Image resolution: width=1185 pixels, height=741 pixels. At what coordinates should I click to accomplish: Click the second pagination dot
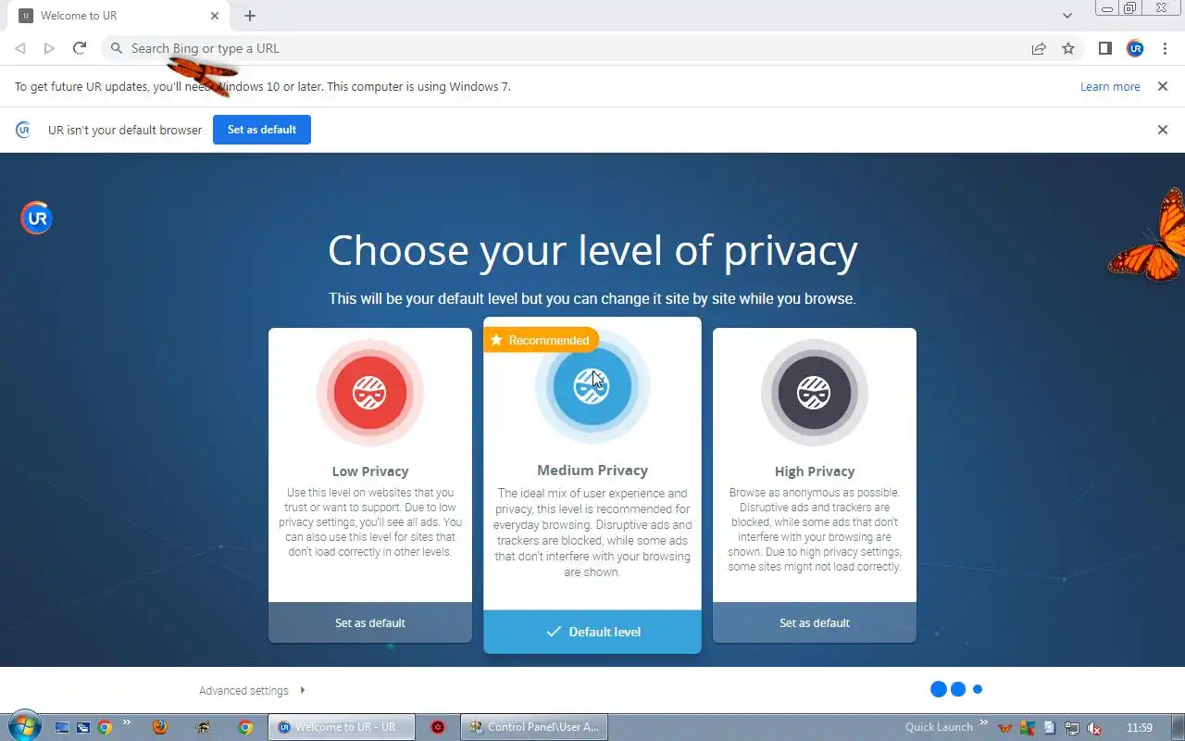[x=958, y=689]
